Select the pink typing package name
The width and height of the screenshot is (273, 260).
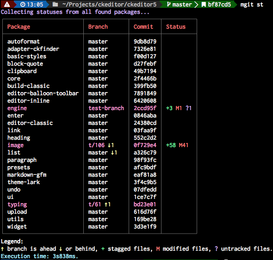[17, 204]
